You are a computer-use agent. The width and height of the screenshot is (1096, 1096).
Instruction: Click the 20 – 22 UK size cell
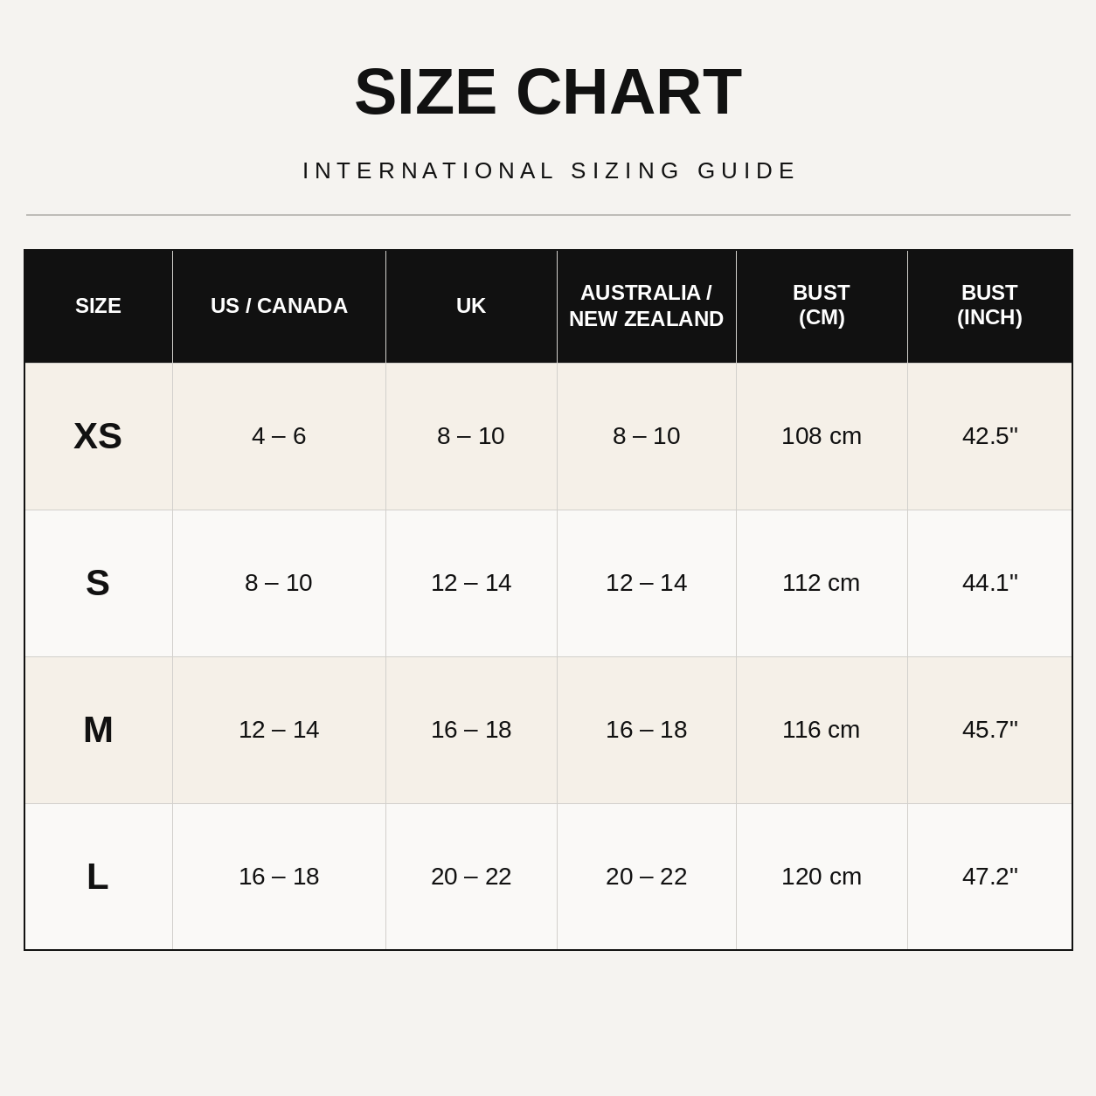tap(471, 877)
